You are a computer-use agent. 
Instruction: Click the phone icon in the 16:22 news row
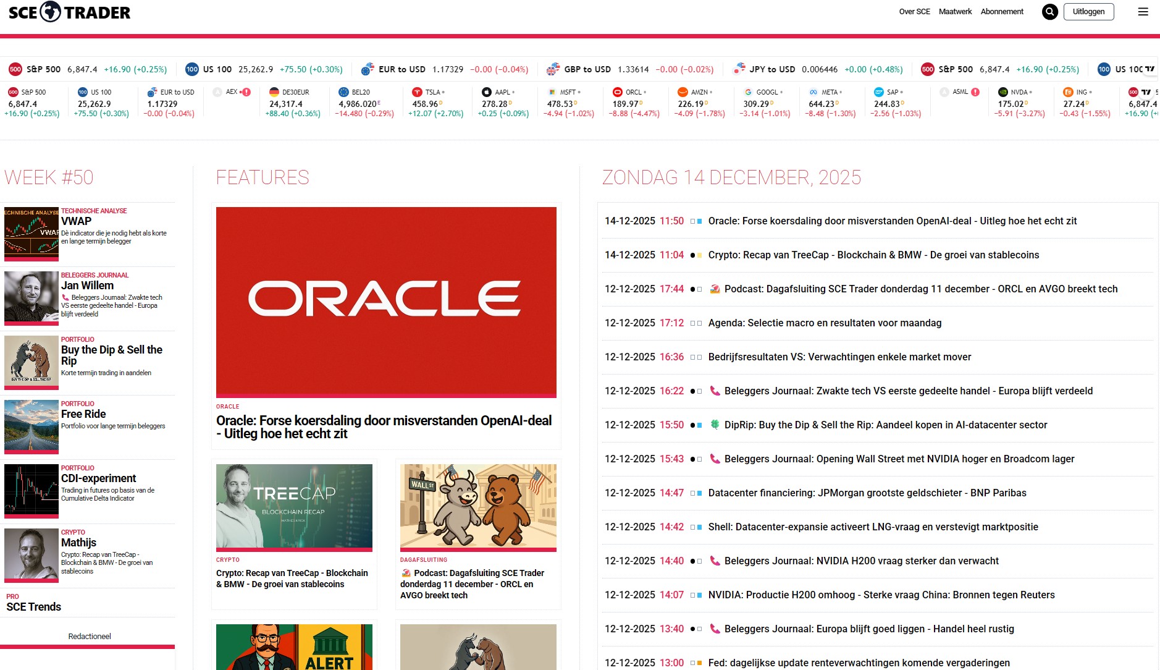[715, 391]
